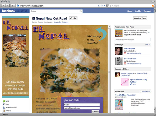Open Profile in Facebook header
156x116 pixels.
pos(138,11)
